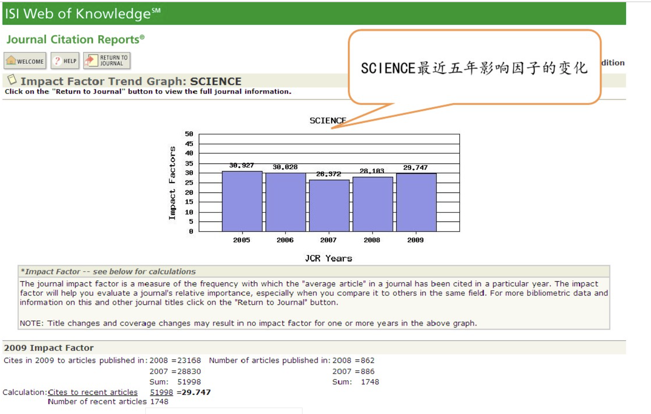
Task: Click the Welcome home button
Action: point(25,61)
